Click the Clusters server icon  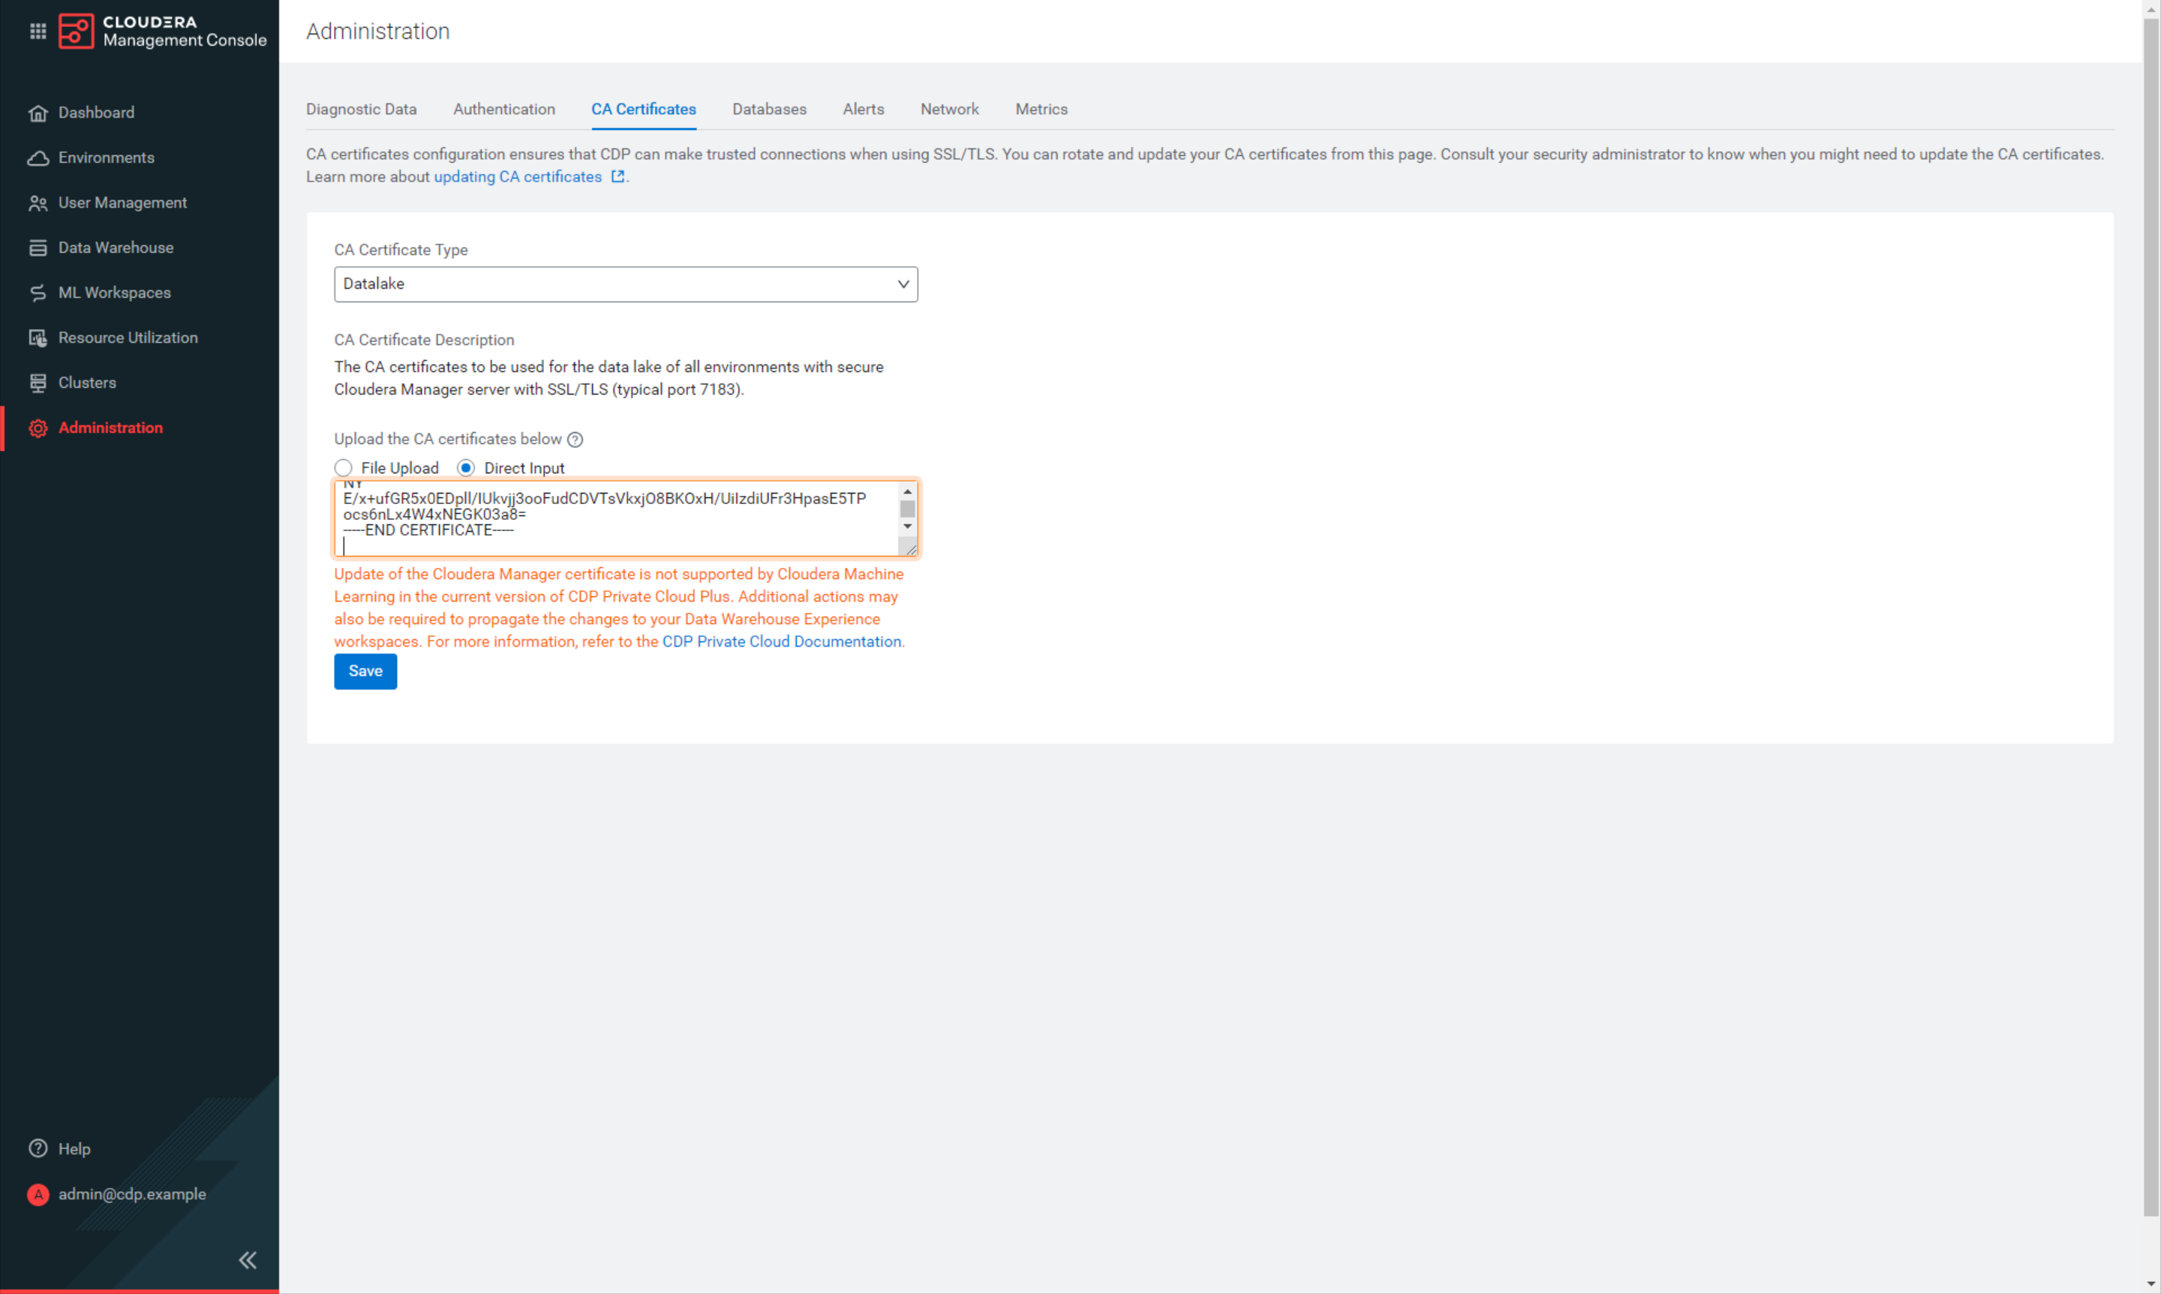[x=38, y=383]
